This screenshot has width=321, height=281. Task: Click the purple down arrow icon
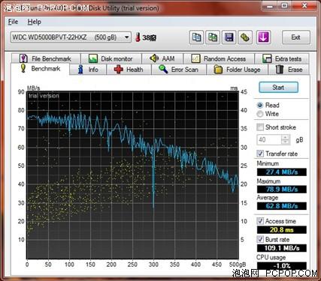click(x=263, y=37)
